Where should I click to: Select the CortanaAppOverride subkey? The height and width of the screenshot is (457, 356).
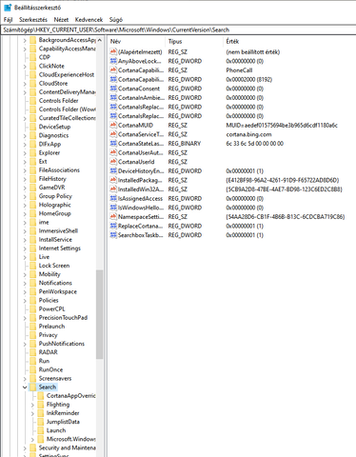click(x=71, y=396)
